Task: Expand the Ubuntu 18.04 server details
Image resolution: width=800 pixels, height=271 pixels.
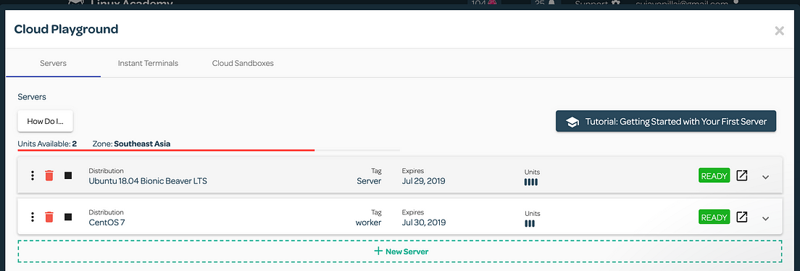Action: click(x=765, y=177)
